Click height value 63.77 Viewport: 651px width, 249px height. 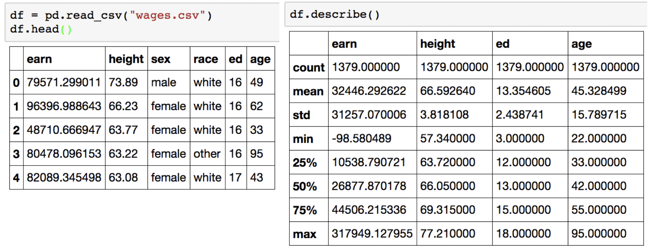tap(123, 130)
